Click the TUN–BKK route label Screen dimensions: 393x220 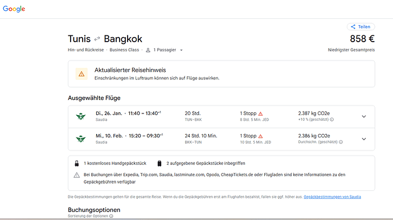193,120
